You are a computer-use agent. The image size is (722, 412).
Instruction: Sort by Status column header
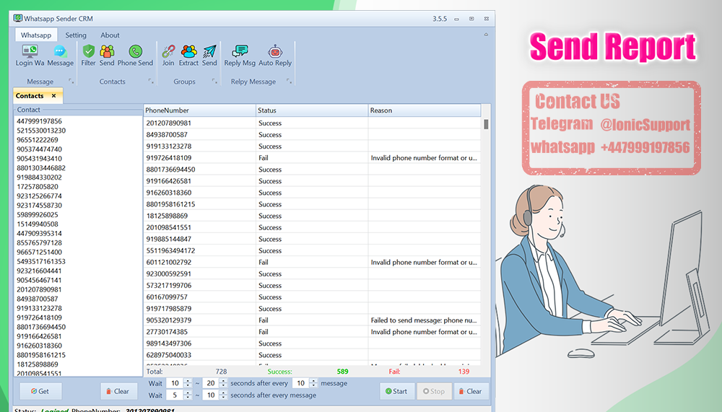[x=312, y=110]
